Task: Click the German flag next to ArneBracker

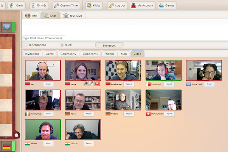Action: (108, 84)
